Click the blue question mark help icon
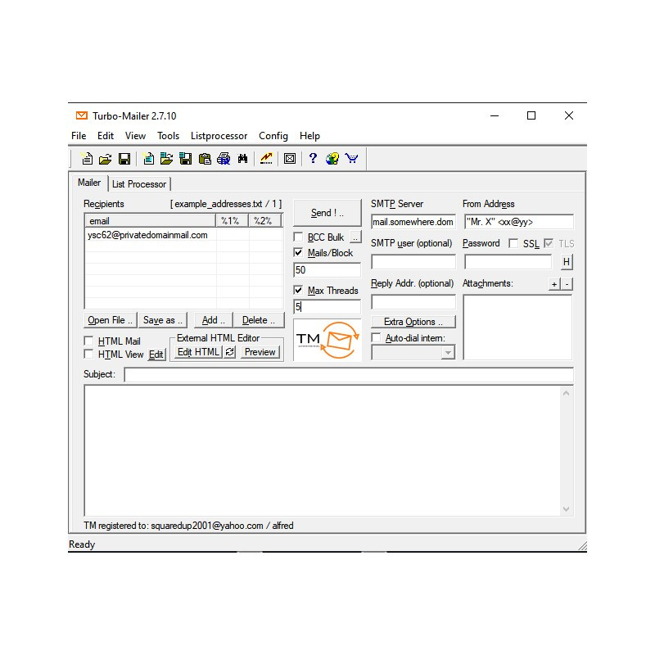The width and height of the screenshot is (655, 655). coord(312,159)
